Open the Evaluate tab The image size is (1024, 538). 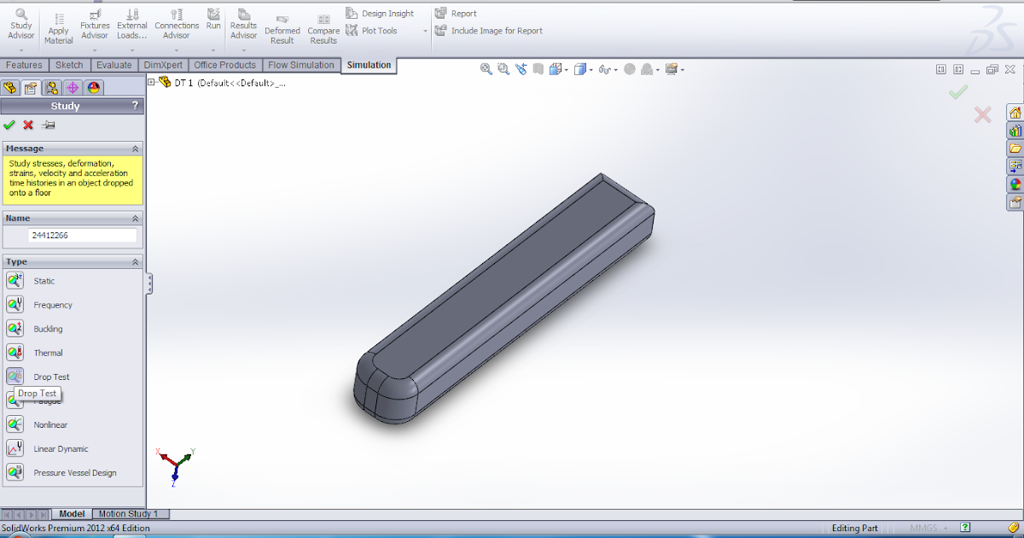(x=113, y=65)
